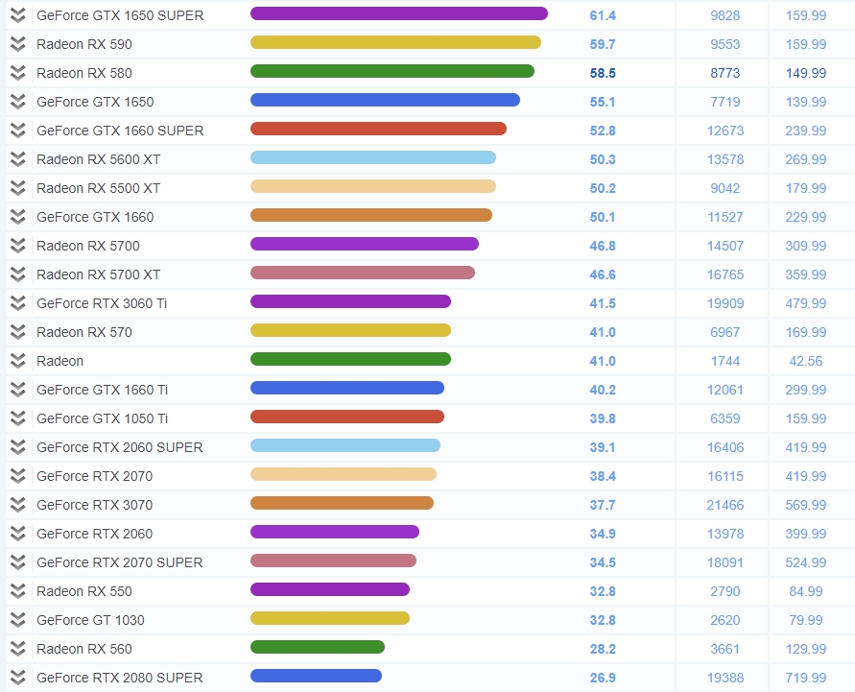Expand the GeForce GTX 1660 row chevron
Viewport: 855px width, 692px height.
[x=18, y=217]
